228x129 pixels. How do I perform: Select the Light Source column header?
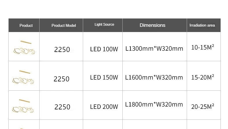(x=104, y=25)
